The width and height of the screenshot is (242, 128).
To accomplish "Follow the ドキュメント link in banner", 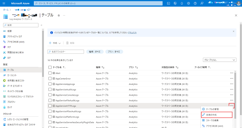I will tap(132, 33).
